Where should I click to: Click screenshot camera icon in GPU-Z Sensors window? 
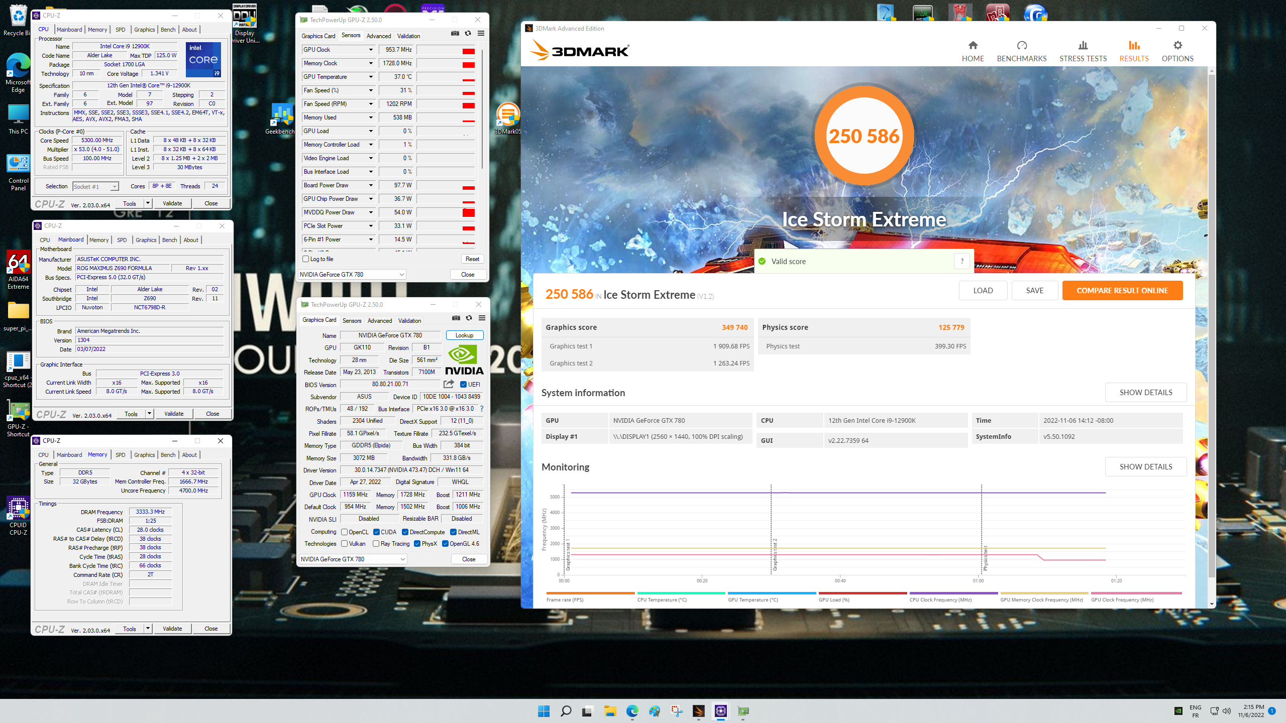455,34
